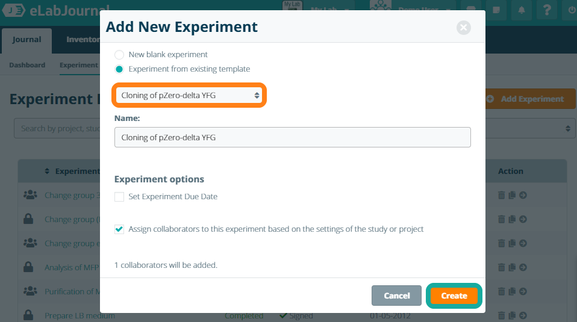Click the lock icon beside Prepare LB medium

(28, 315)
